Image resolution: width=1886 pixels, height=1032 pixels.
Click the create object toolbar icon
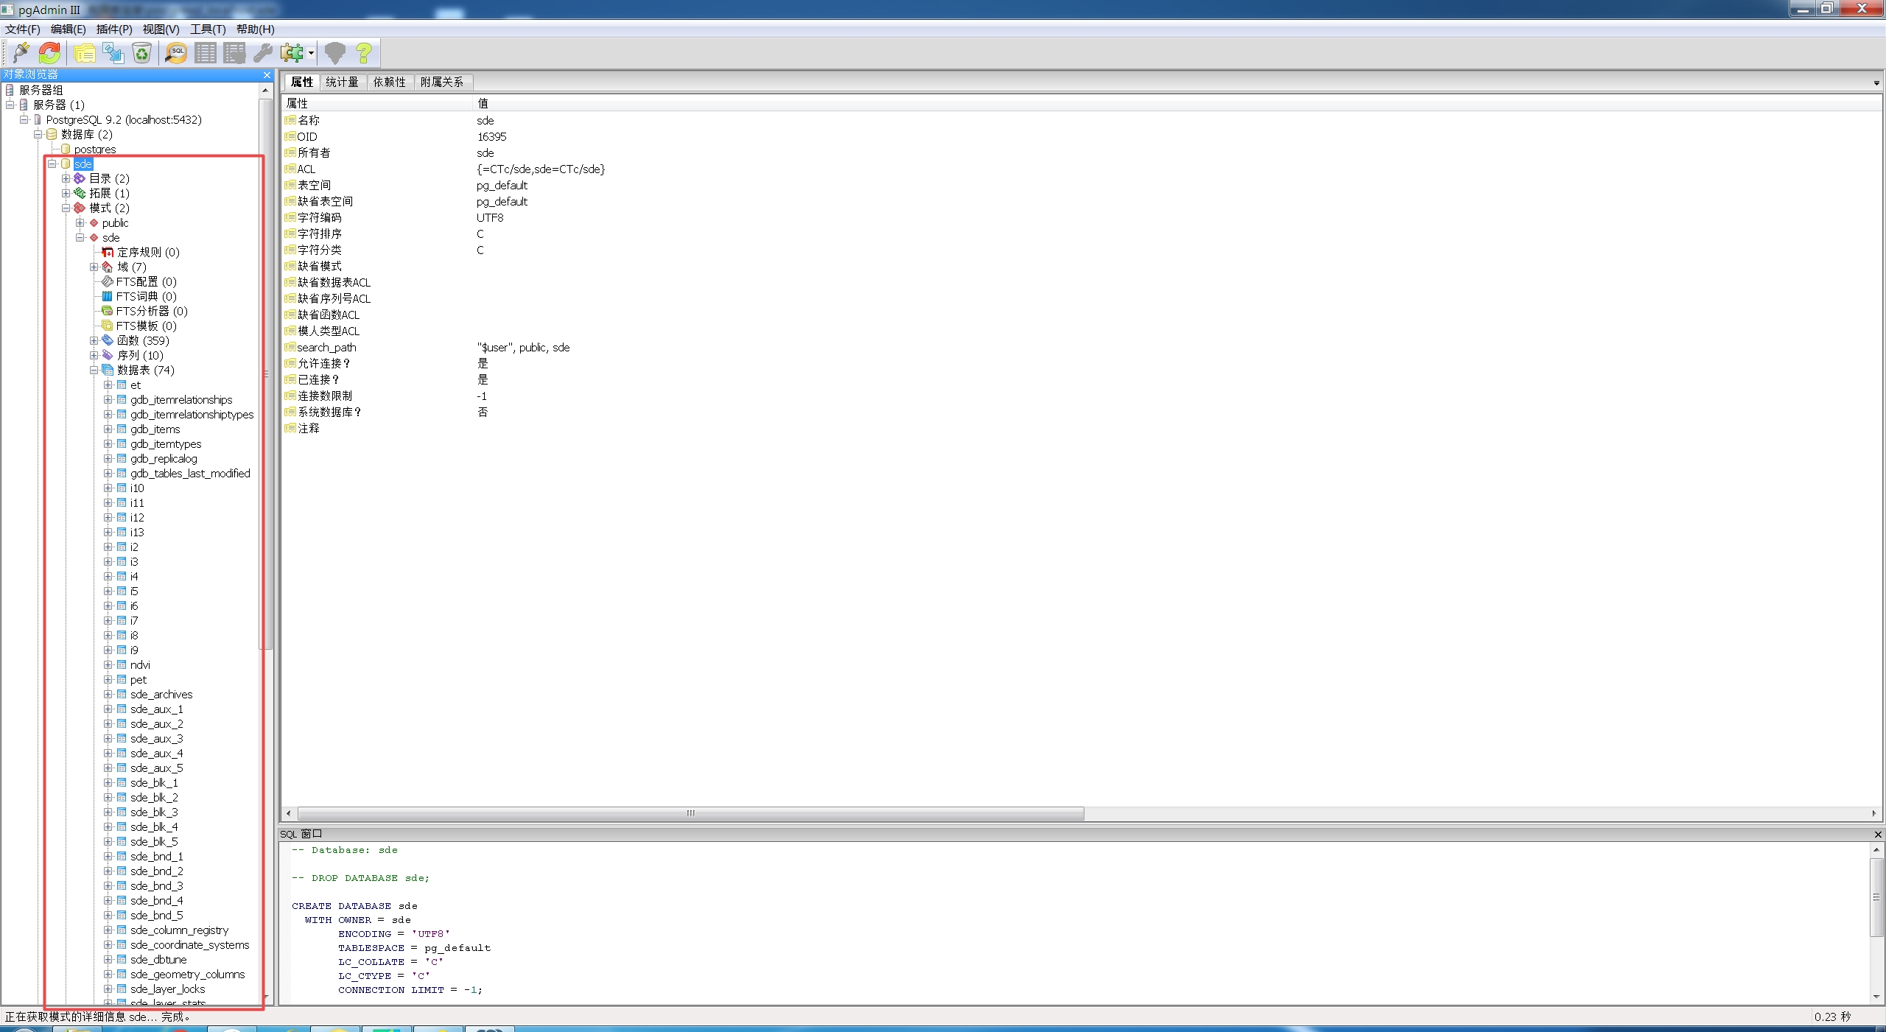pyautogui.click(x=113, y=52)
